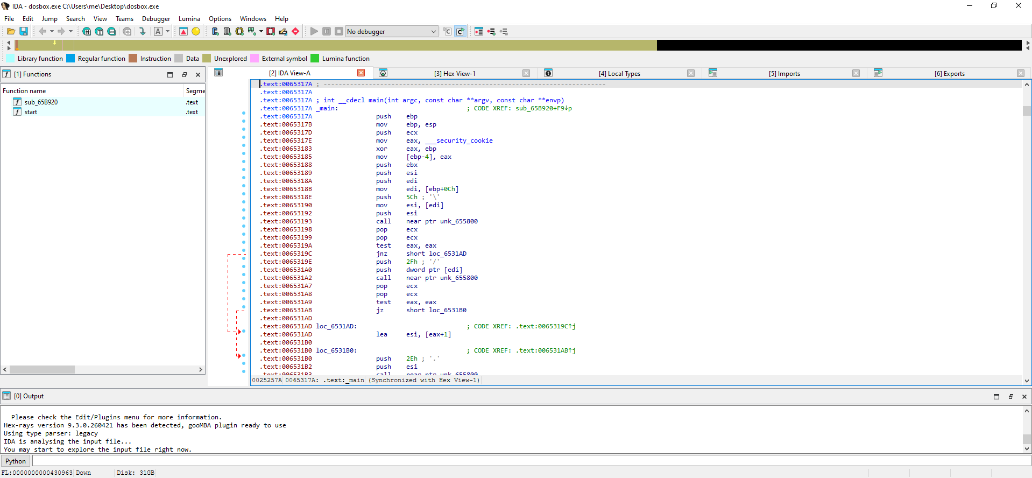Open the Debugger menu
This screenshot has width=1032, height=478.
[x=156, y=18]
